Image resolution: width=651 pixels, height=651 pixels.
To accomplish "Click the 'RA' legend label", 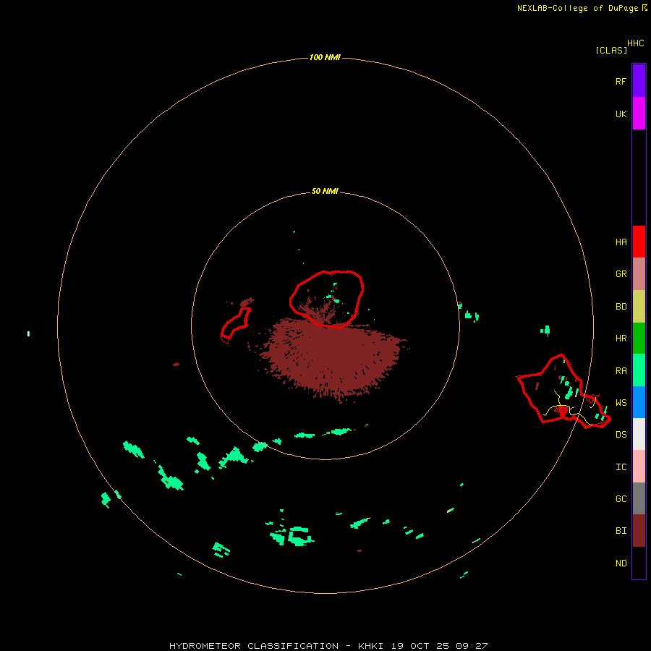I will click(x=621, y=371).
